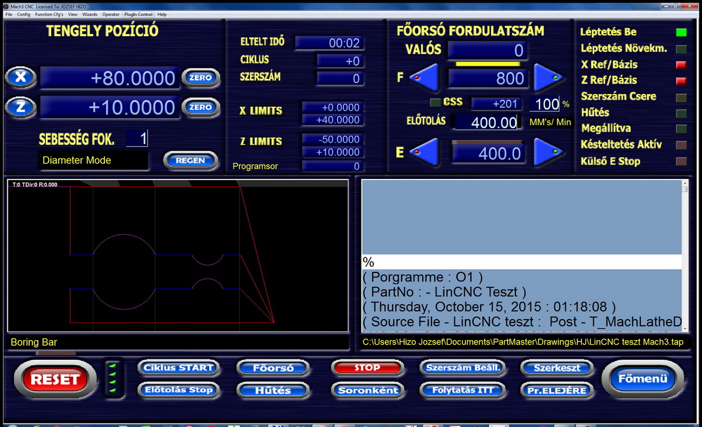Start program with Ciklus START
The image size is (702, 427).
pos(178,368)
